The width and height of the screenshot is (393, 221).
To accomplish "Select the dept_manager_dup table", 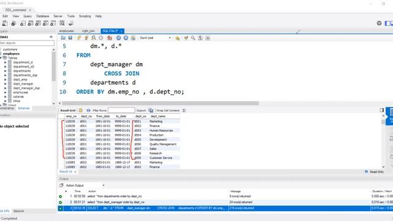I will pyautogui.click(x=26, y=88).
